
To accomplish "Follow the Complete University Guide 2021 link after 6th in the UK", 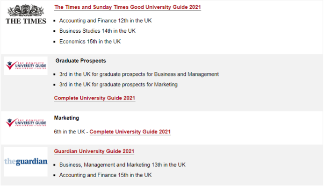I will 130,132.
